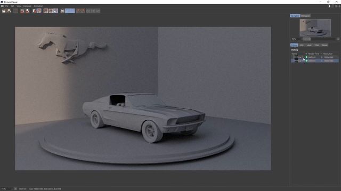Click the status bar zoom percentage field
341x191 pixels.
pyautogui.click(x=6, y=189)
